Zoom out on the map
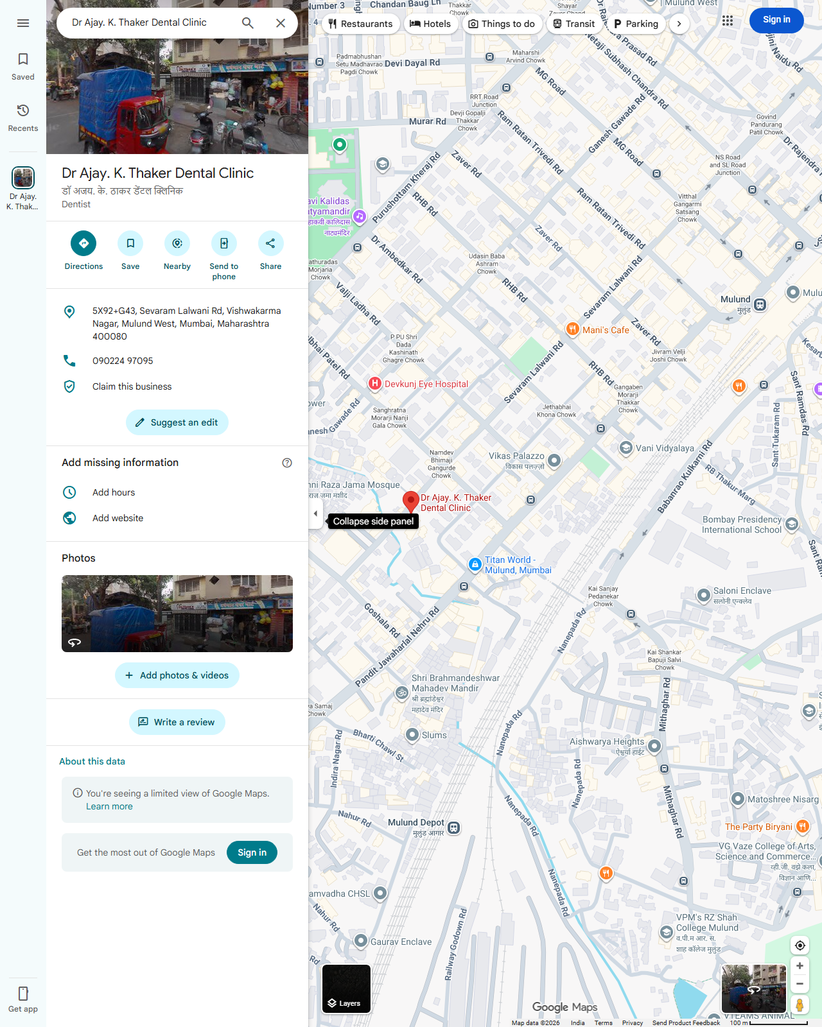Screen dimensions: 822x1027 (x=800, y=983)
